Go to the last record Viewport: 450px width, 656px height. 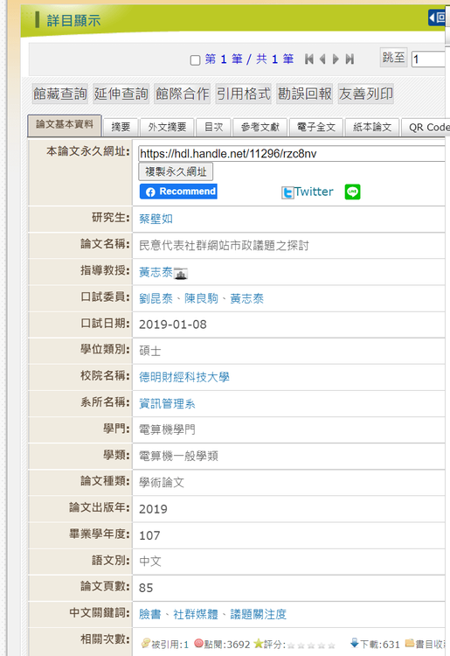coord(350,59)
